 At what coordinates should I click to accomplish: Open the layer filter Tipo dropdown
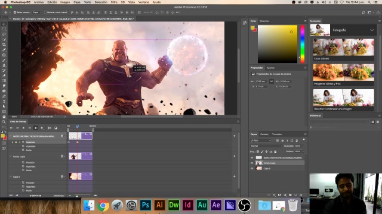click(261, 140)
